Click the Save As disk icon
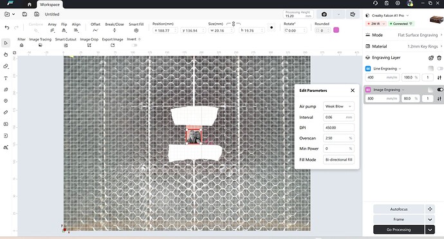This screenshot has width=444, height=239. (37, 14)
